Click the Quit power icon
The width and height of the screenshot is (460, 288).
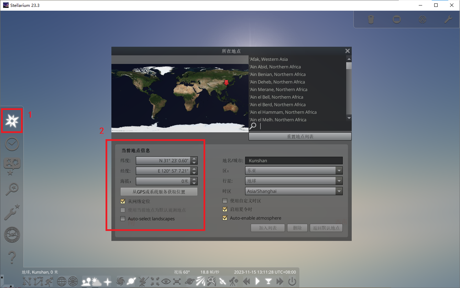pyautogui.click(x=292, y=282)
